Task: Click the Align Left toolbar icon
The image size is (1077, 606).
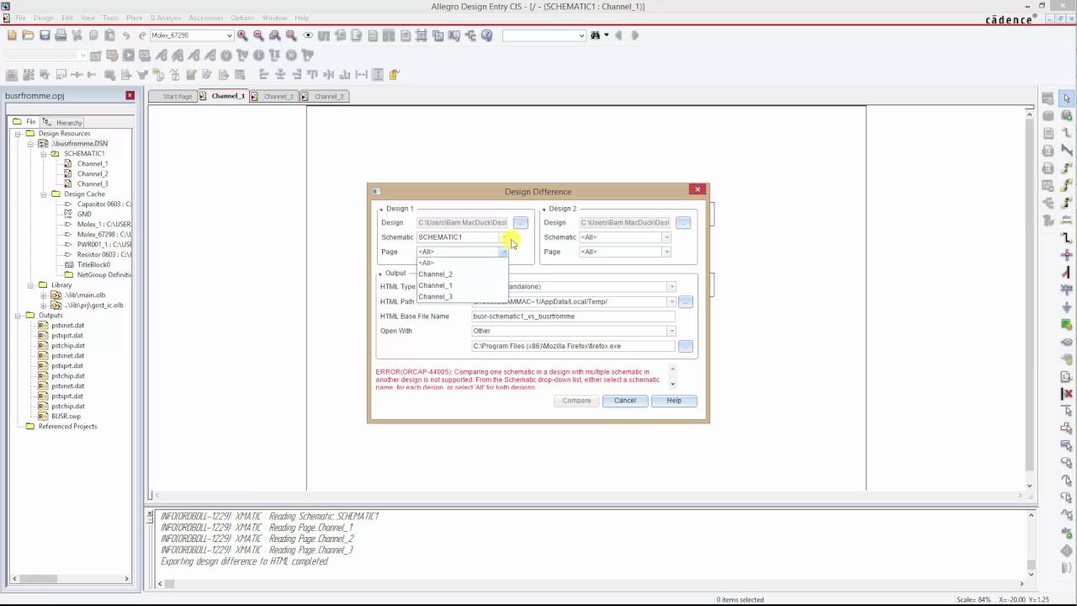Action: pyautogui.click(x=263, y=74)
